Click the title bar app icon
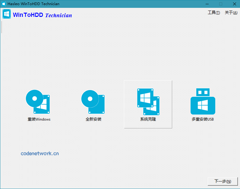Screen dimensions: 240x189 pos(4,4)
